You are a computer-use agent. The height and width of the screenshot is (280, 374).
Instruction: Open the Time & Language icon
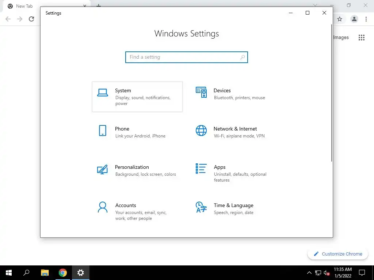(x=201, y=207)
